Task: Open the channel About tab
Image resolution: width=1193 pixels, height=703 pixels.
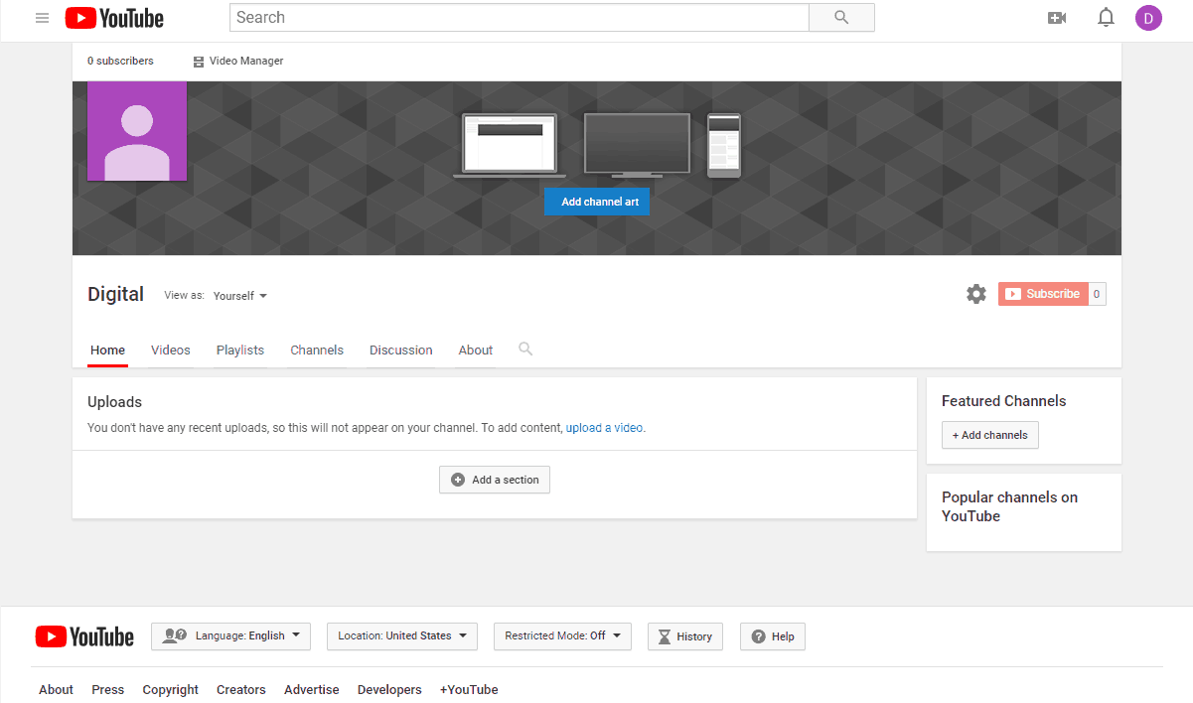Action: [476, 350]
